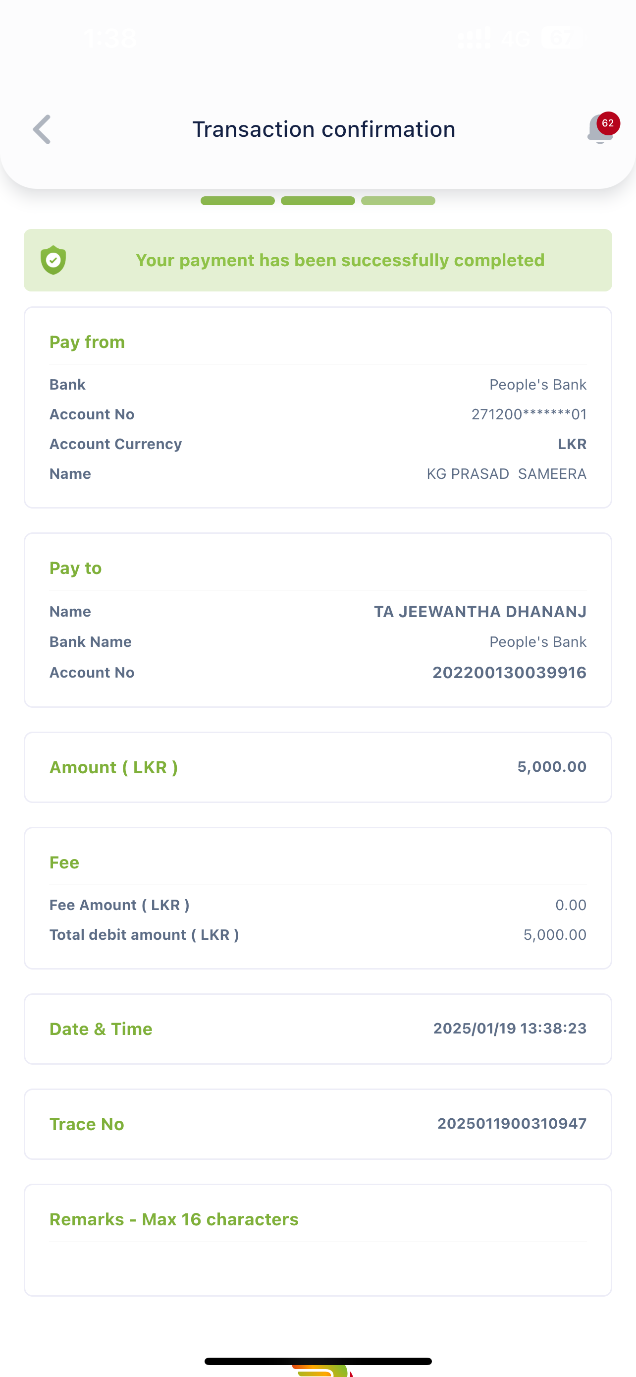Click the green shield checkmark icon
The image size is (636, 1377).
tap(53, 260)
